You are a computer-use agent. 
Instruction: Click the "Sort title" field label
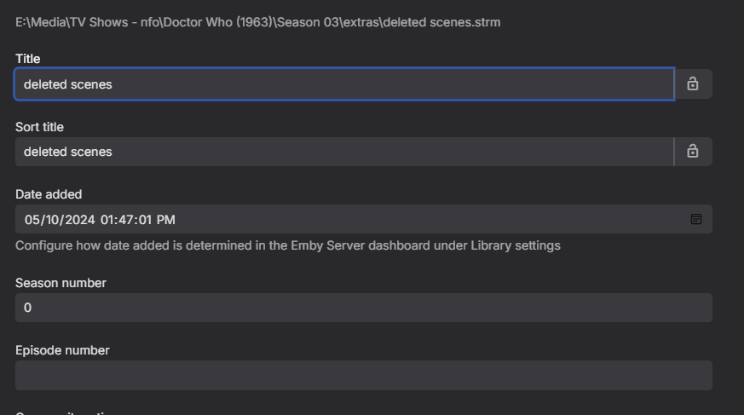(39, 127)
